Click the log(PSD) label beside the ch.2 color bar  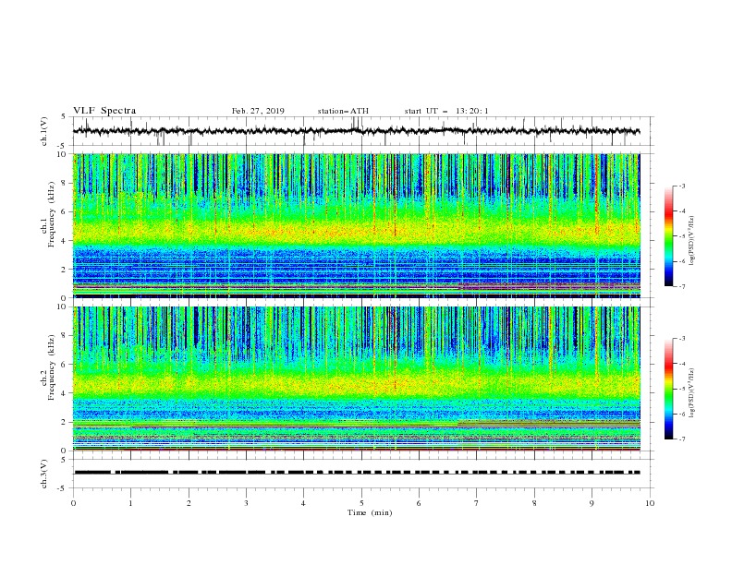692,393
